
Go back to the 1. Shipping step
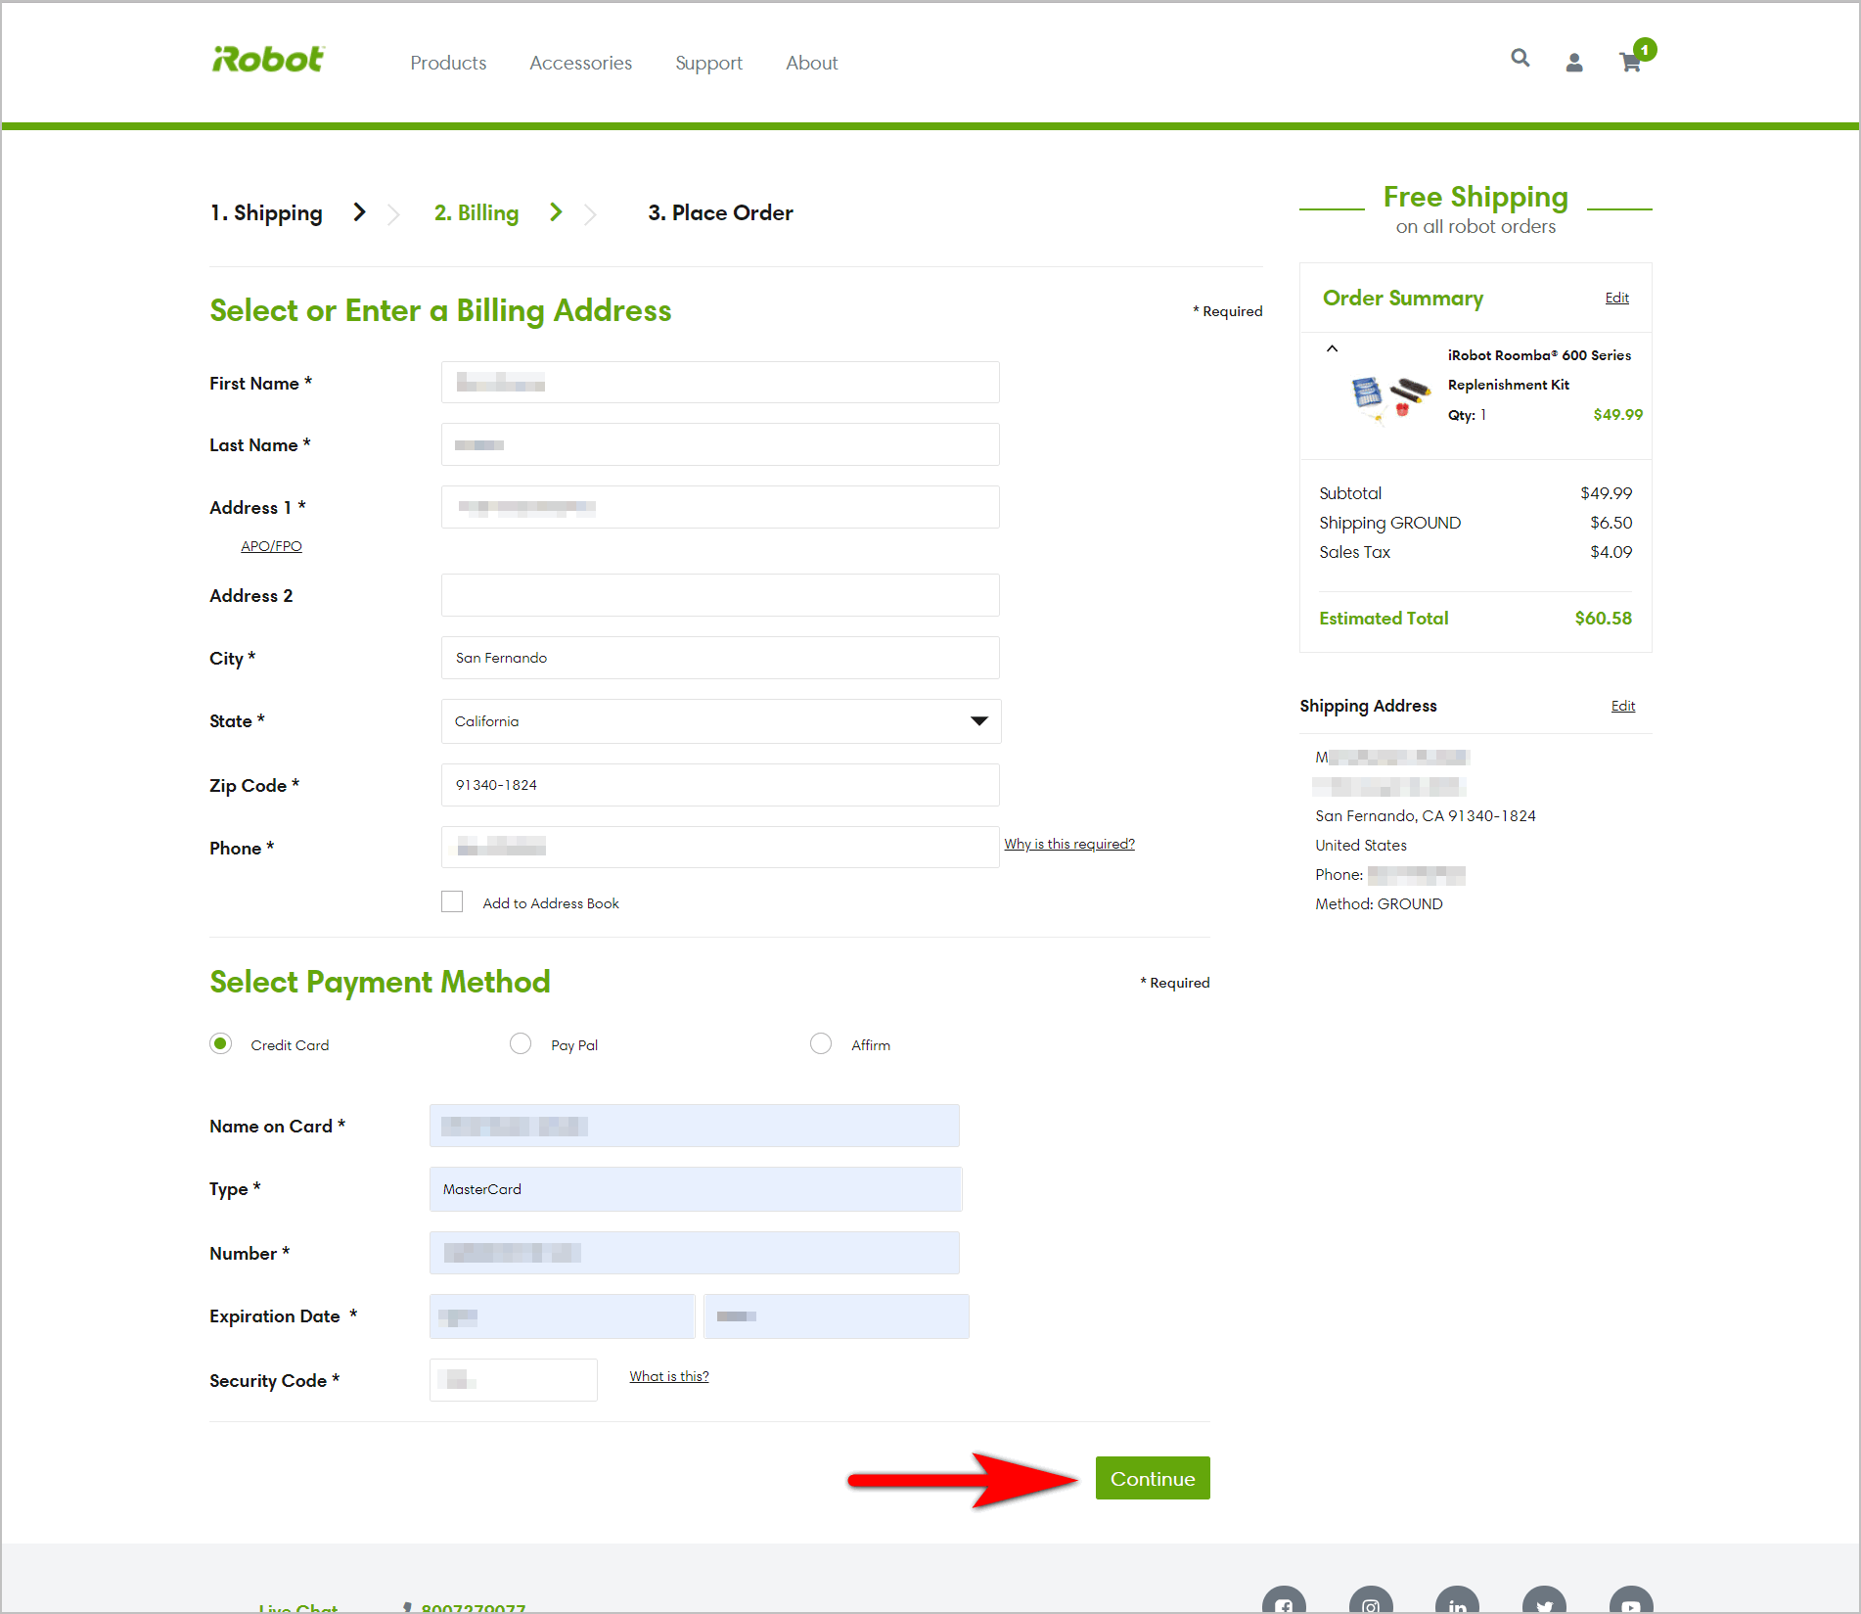[x=266, y=213]
